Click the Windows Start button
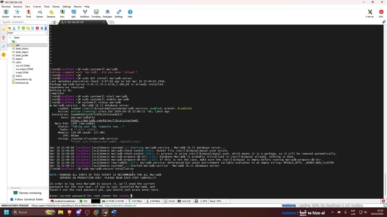This screenshot has height=217, width=387. click(x=6, y=212)
